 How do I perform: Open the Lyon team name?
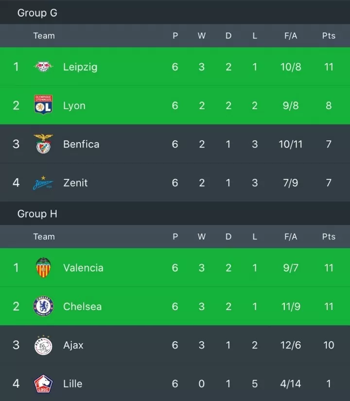(74, 106)
